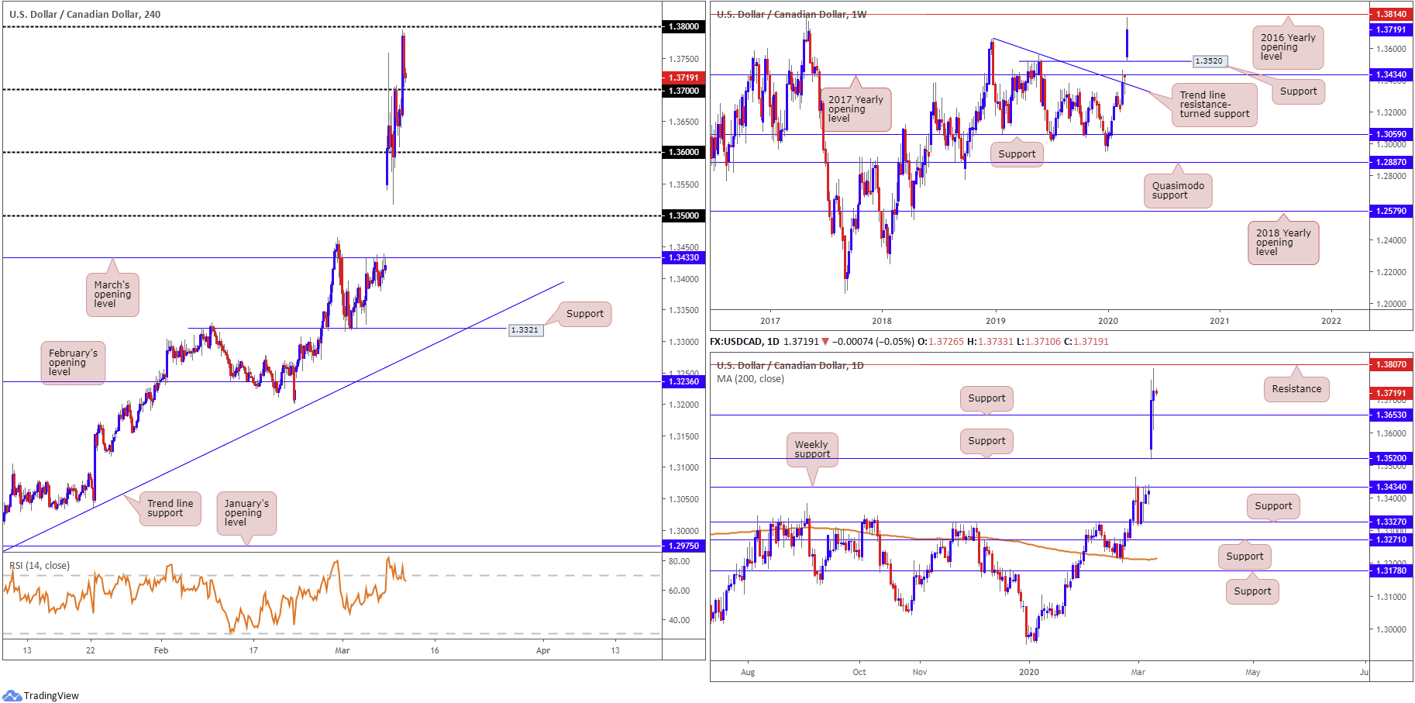Click the red 1.37191 price tag on the daily chart
Image resolution: width=1415 pixels, height=703 pixels.
click(x=1390, y=393)
